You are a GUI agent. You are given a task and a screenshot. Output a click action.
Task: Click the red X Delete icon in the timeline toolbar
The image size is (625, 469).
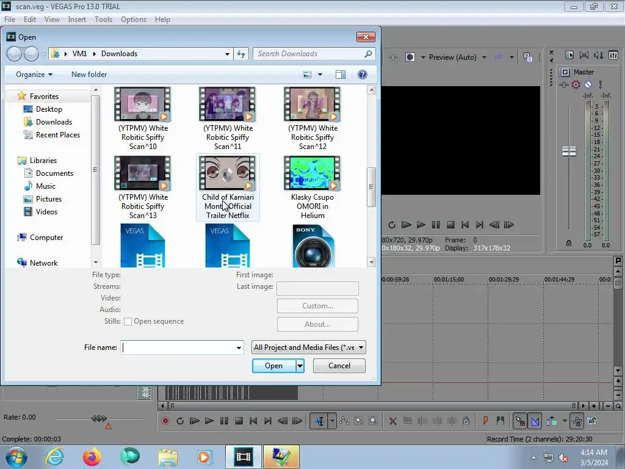point(393,421)
